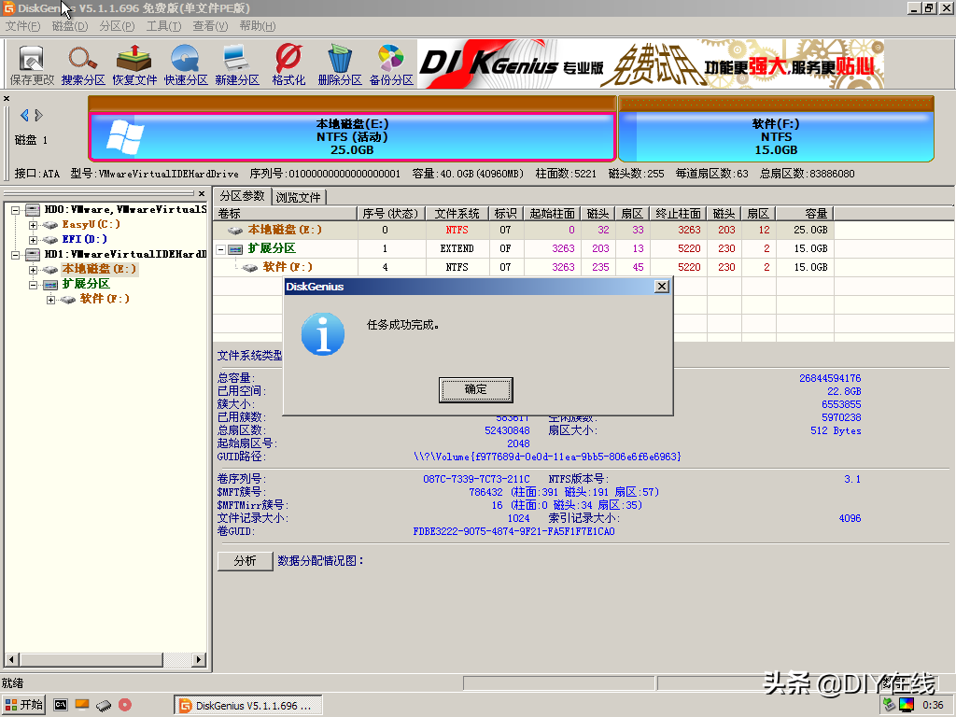
Task: Click the 确定 button in dialog
Action: click(476, 389)
